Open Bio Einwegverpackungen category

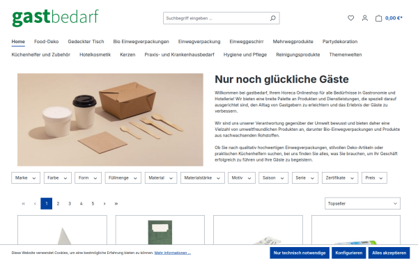[141, 42]
